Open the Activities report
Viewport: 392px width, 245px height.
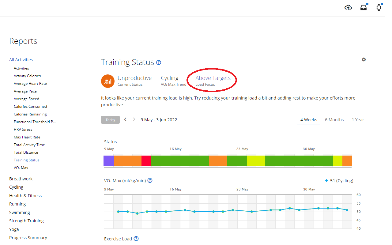click(x=21, y=68)
